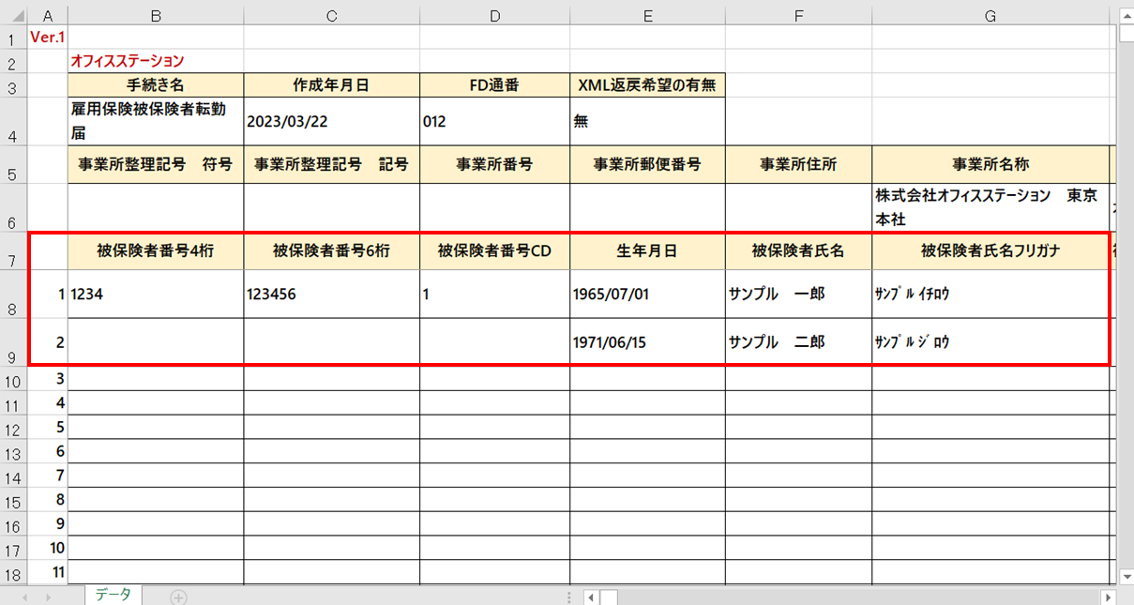Click 事業所整理記号 記号 header
This screenshot has width=1134, height=605.
click(331, 164)
